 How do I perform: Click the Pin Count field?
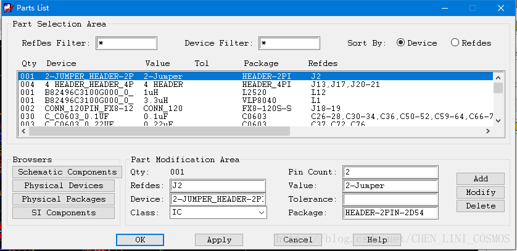pyautogui.click(x=391, y=172)
